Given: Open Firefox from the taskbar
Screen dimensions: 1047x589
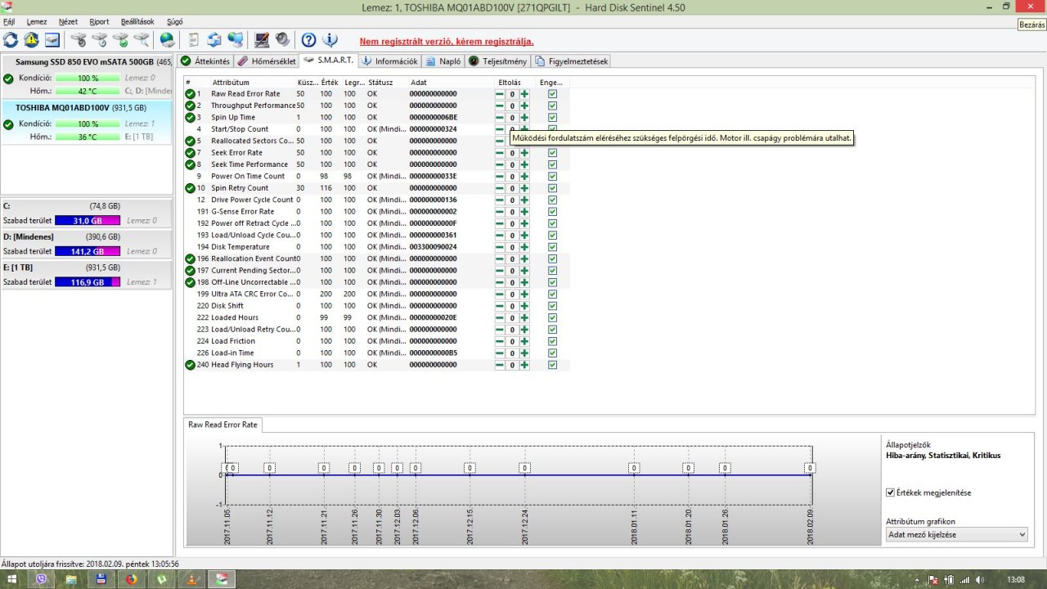Looking at the screenshot, I should pyautogui.click(x=131, y=579).
